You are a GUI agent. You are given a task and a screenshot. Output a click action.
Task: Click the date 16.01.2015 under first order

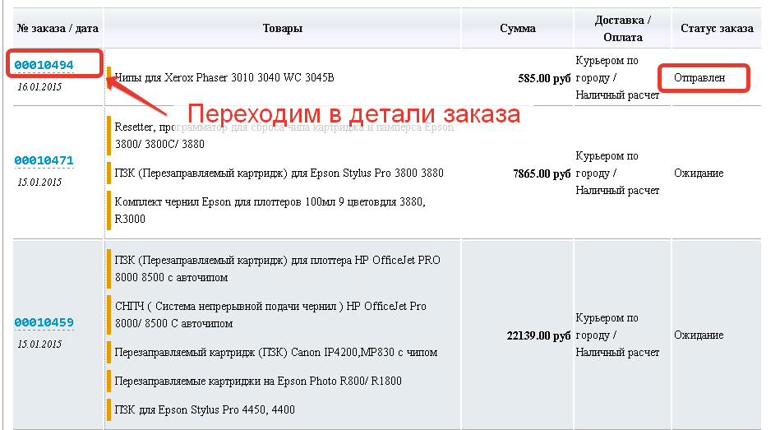39,86
